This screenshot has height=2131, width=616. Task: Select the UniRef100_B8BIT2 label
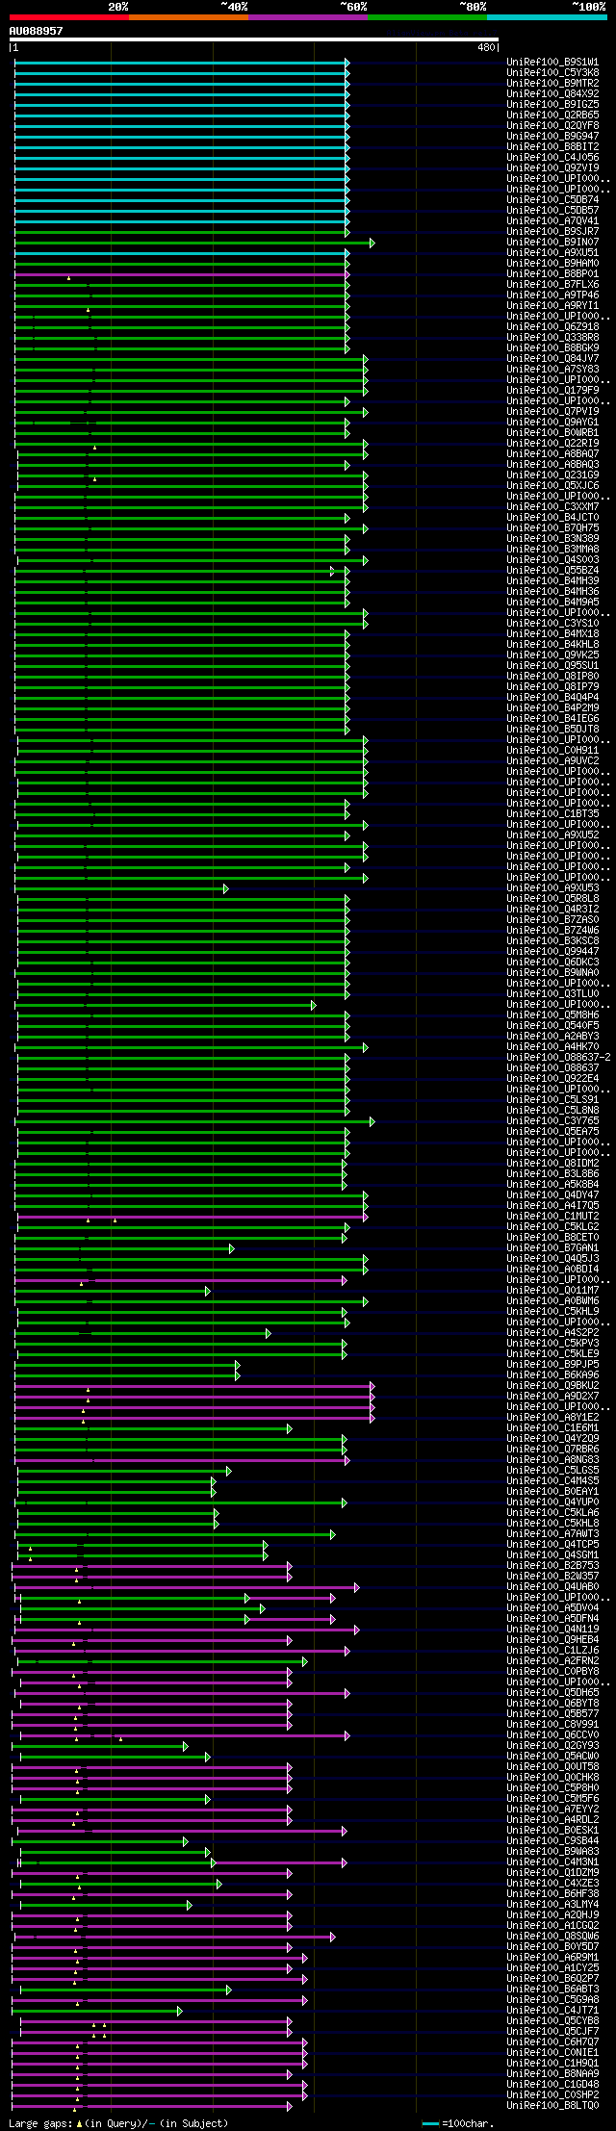pos(552,147)
